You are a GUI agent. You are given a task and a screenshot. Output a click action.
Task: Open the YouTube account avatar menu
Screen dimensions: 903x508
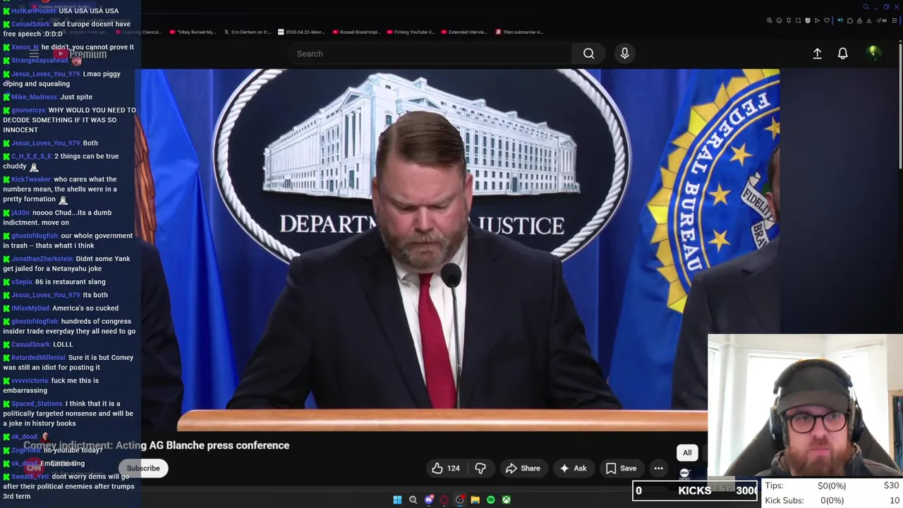pos(873,53)
